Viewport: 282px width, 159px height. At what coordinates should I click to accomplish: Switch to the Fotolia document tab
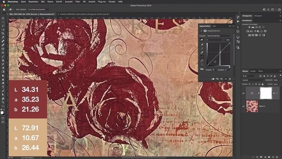click(x=85, y=14)
